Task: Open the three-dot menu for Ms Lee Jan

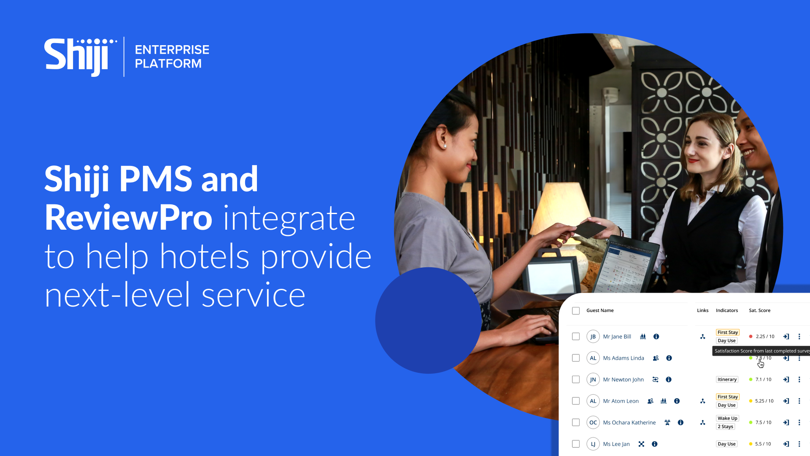Action: [x=799, y=444]
